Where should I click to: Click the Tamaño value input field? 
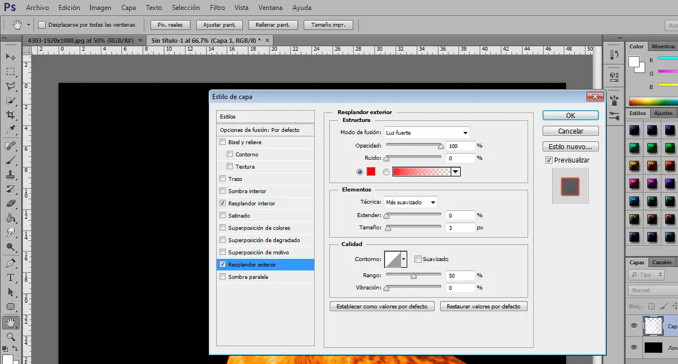[460, 227]
